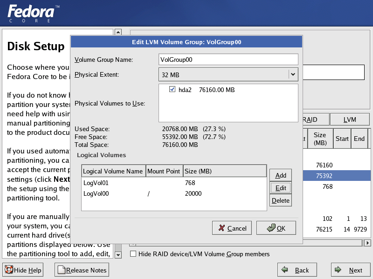Add a new logical volume
This screenshot has width=373, height=279.
(281, 175)
